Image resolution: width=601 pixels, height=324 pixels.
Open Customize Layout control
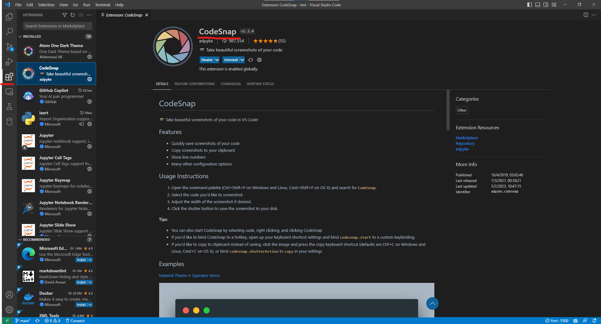pyautogui.click(x=554, y=5)
